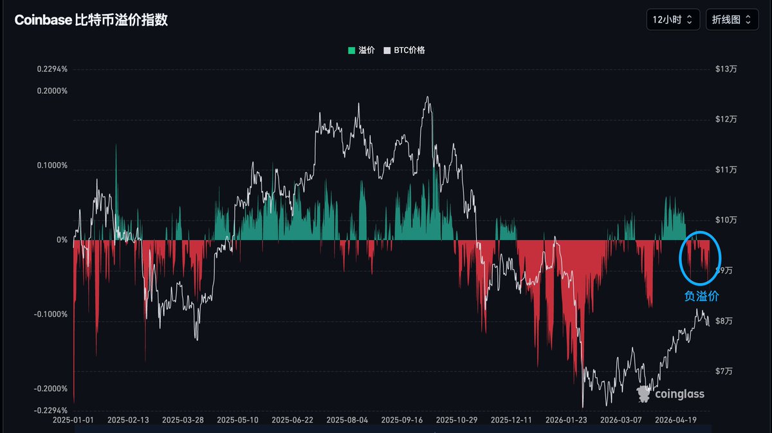This screenshot has width=772, height=433.
Task: Click the 2025-02-13 date label
Action: (x=127, y=420)
